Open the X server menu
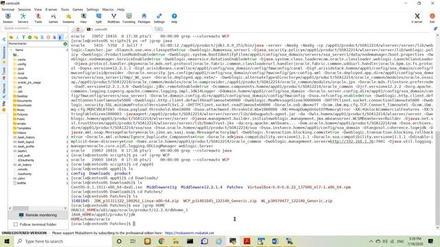This screenshot has width=440, height=247. (x=52, y=10)
